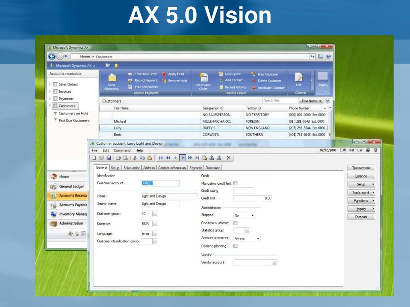Open the Account statement dropdown
Viewport: 410px width, 307px height.
(x=258, y=238)
